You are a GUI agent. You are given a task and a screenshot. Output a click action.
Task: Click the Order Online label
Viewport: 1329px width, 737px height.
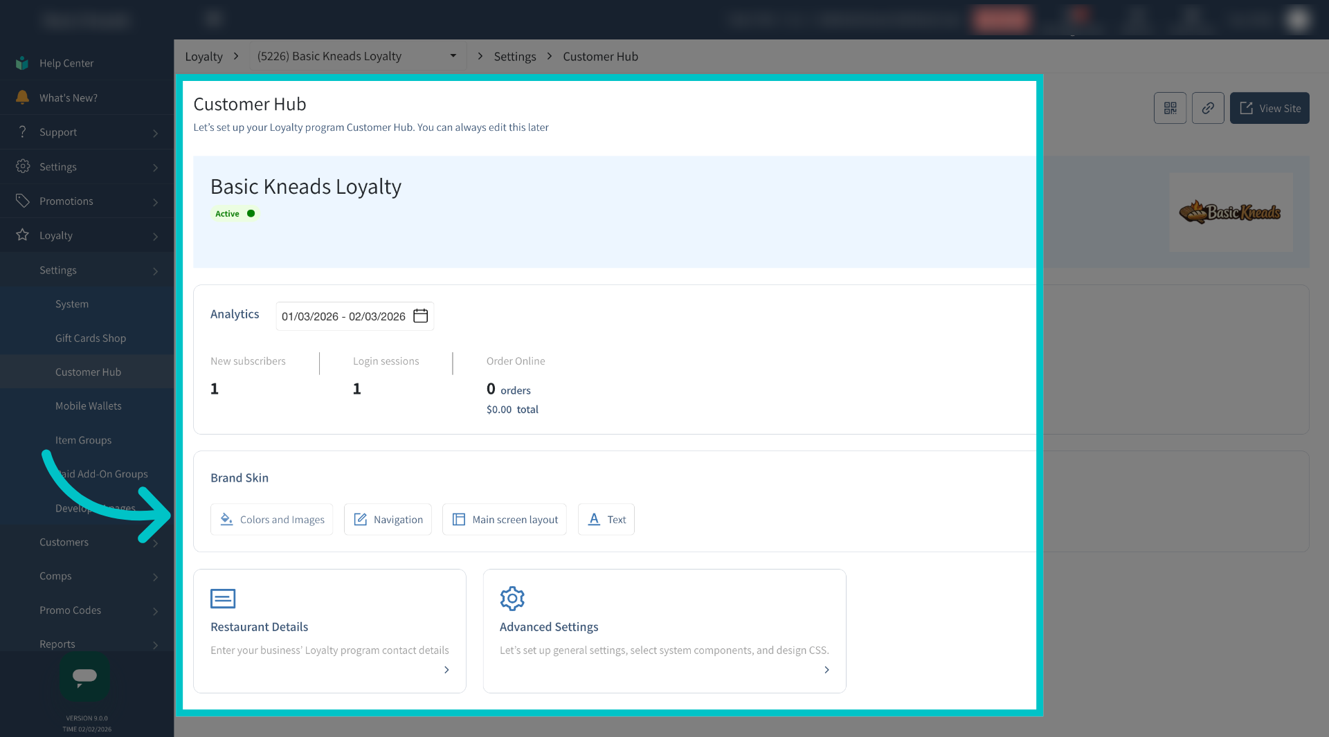516,361
